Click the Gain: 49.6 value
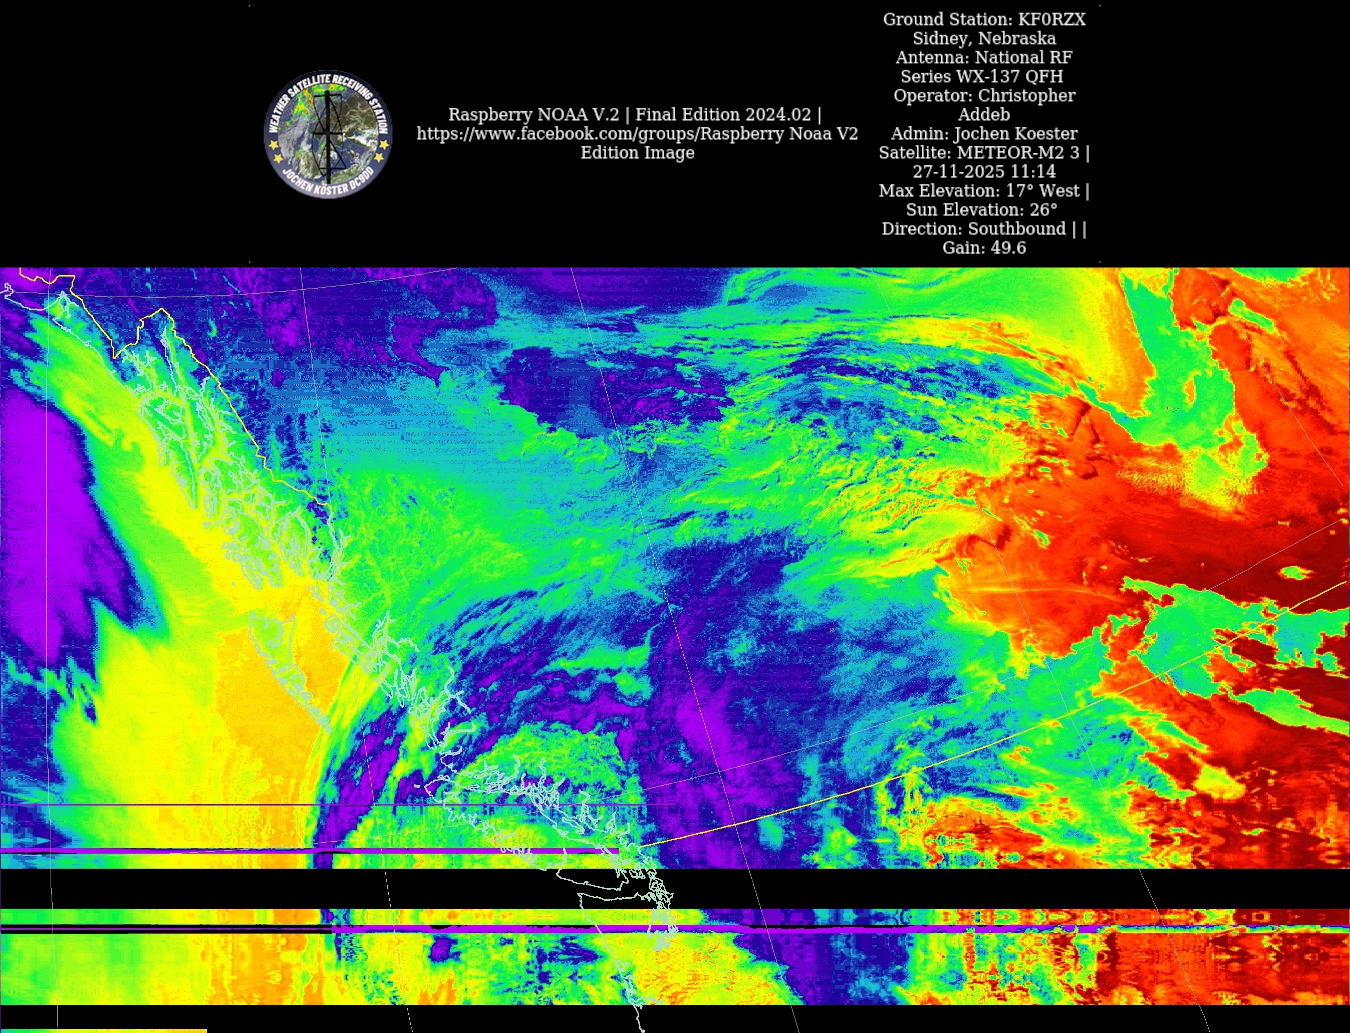The width and height of the screenshot is (1350, 1033). coord(984,248)
